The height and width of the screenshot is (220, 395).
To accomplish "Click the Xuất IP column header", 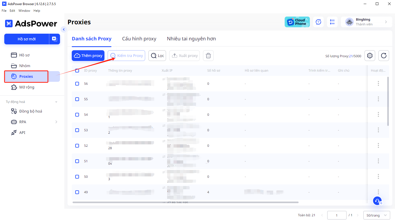I will coord(167,71).
